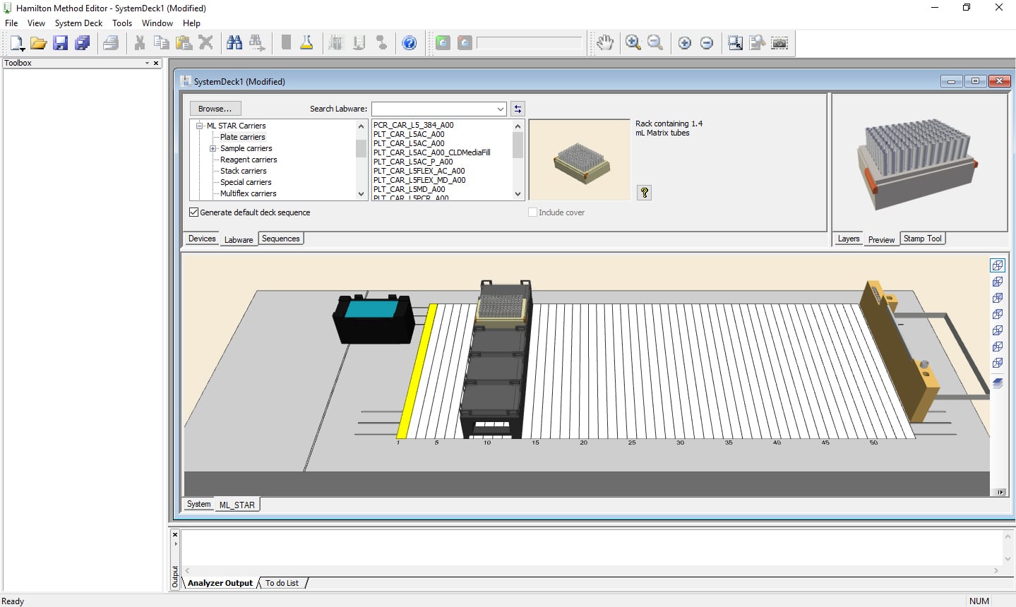
Task: Switch to the System deck tab
Action: tap(198, 504)
